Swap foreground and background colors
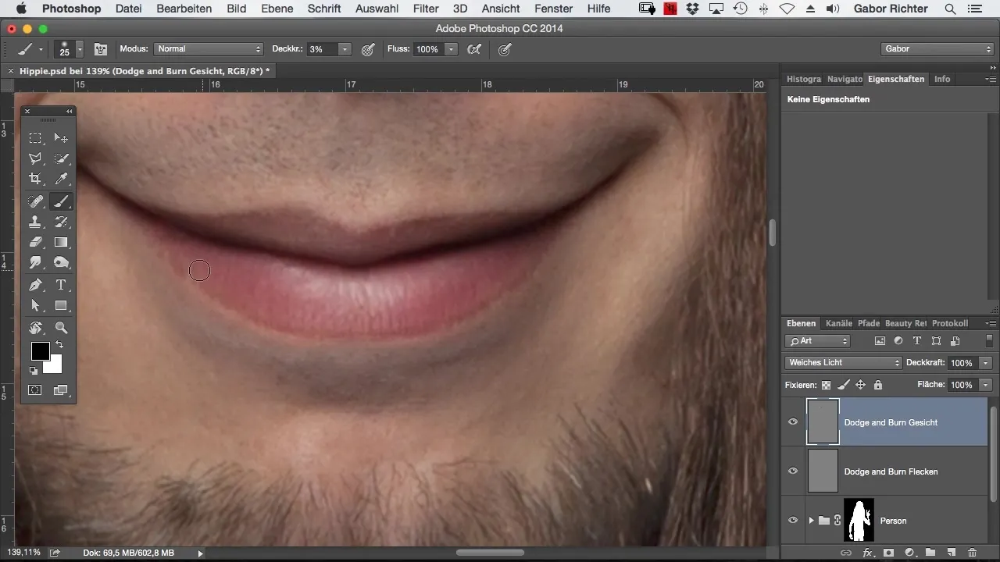Viewport: 1000px width, 562px height. (x=59, y=345)
